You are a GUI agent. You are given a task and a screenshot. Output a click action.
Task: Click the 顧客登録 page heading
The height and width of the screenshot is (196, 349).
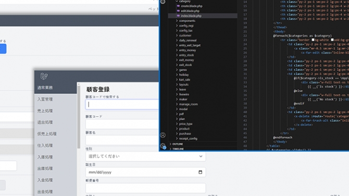point(98,89)
